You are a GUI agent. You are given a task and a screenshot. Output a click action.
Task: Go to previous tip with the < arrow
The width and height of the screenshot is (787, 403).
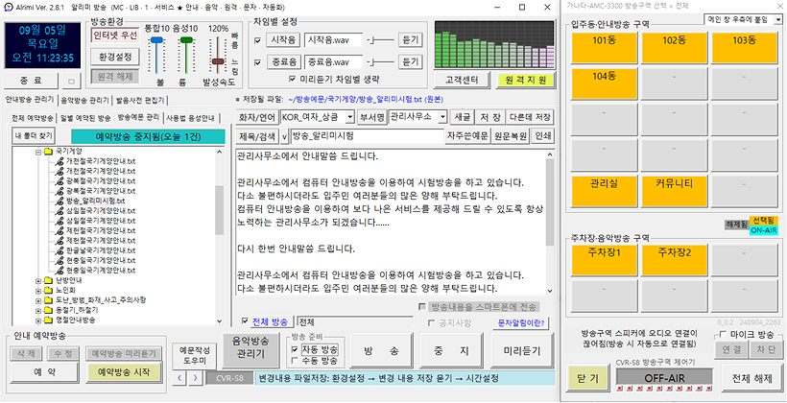(179, 378)
